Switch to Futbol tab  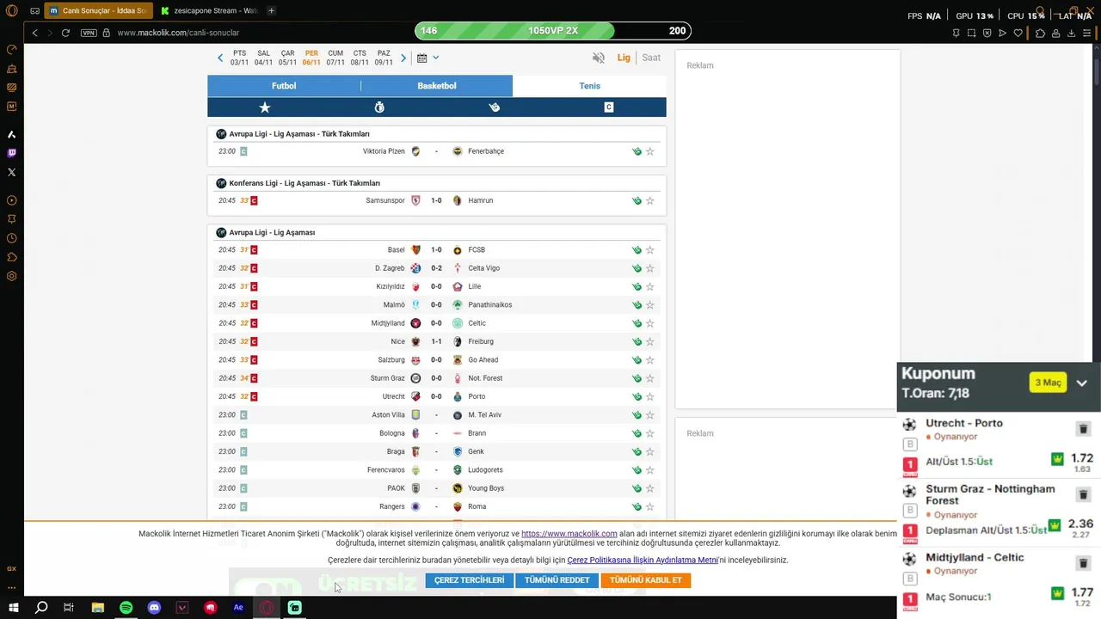click(x=284, y=86)
